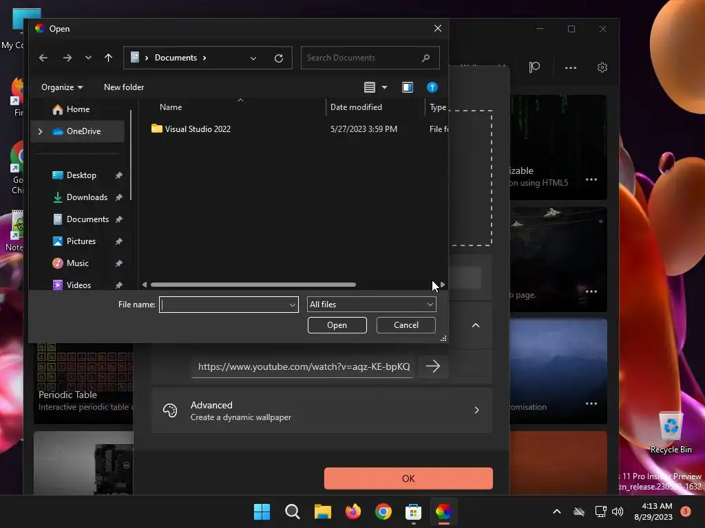Click the horizontal scrollbar in file list
Screen dimensions: 705x528
pos(253,285)
